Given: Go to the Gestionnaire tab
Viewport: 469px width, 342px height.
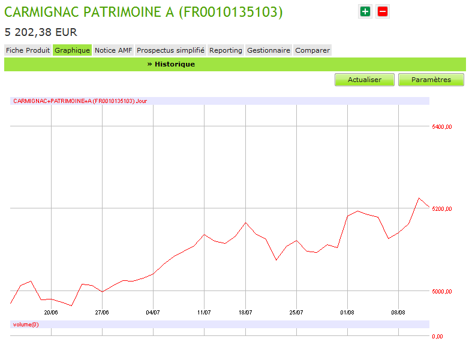Looking at the screenshot, I should point(269,50).
